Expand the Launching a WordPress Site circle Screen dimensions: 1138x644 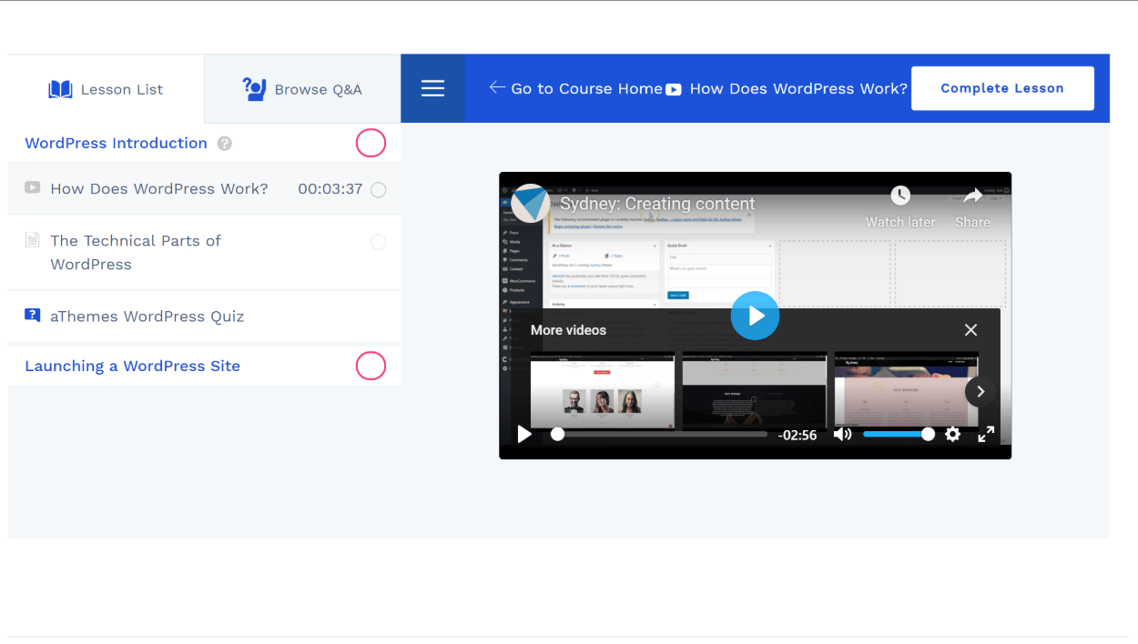(x=371, y=366)
